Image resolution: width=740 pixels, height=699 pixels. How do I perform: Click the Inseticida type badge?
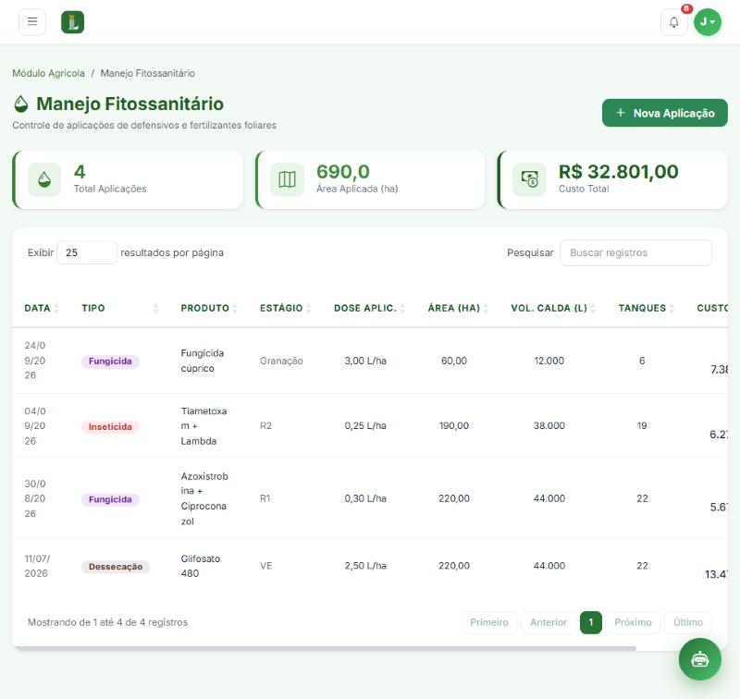tap(110, 427)
